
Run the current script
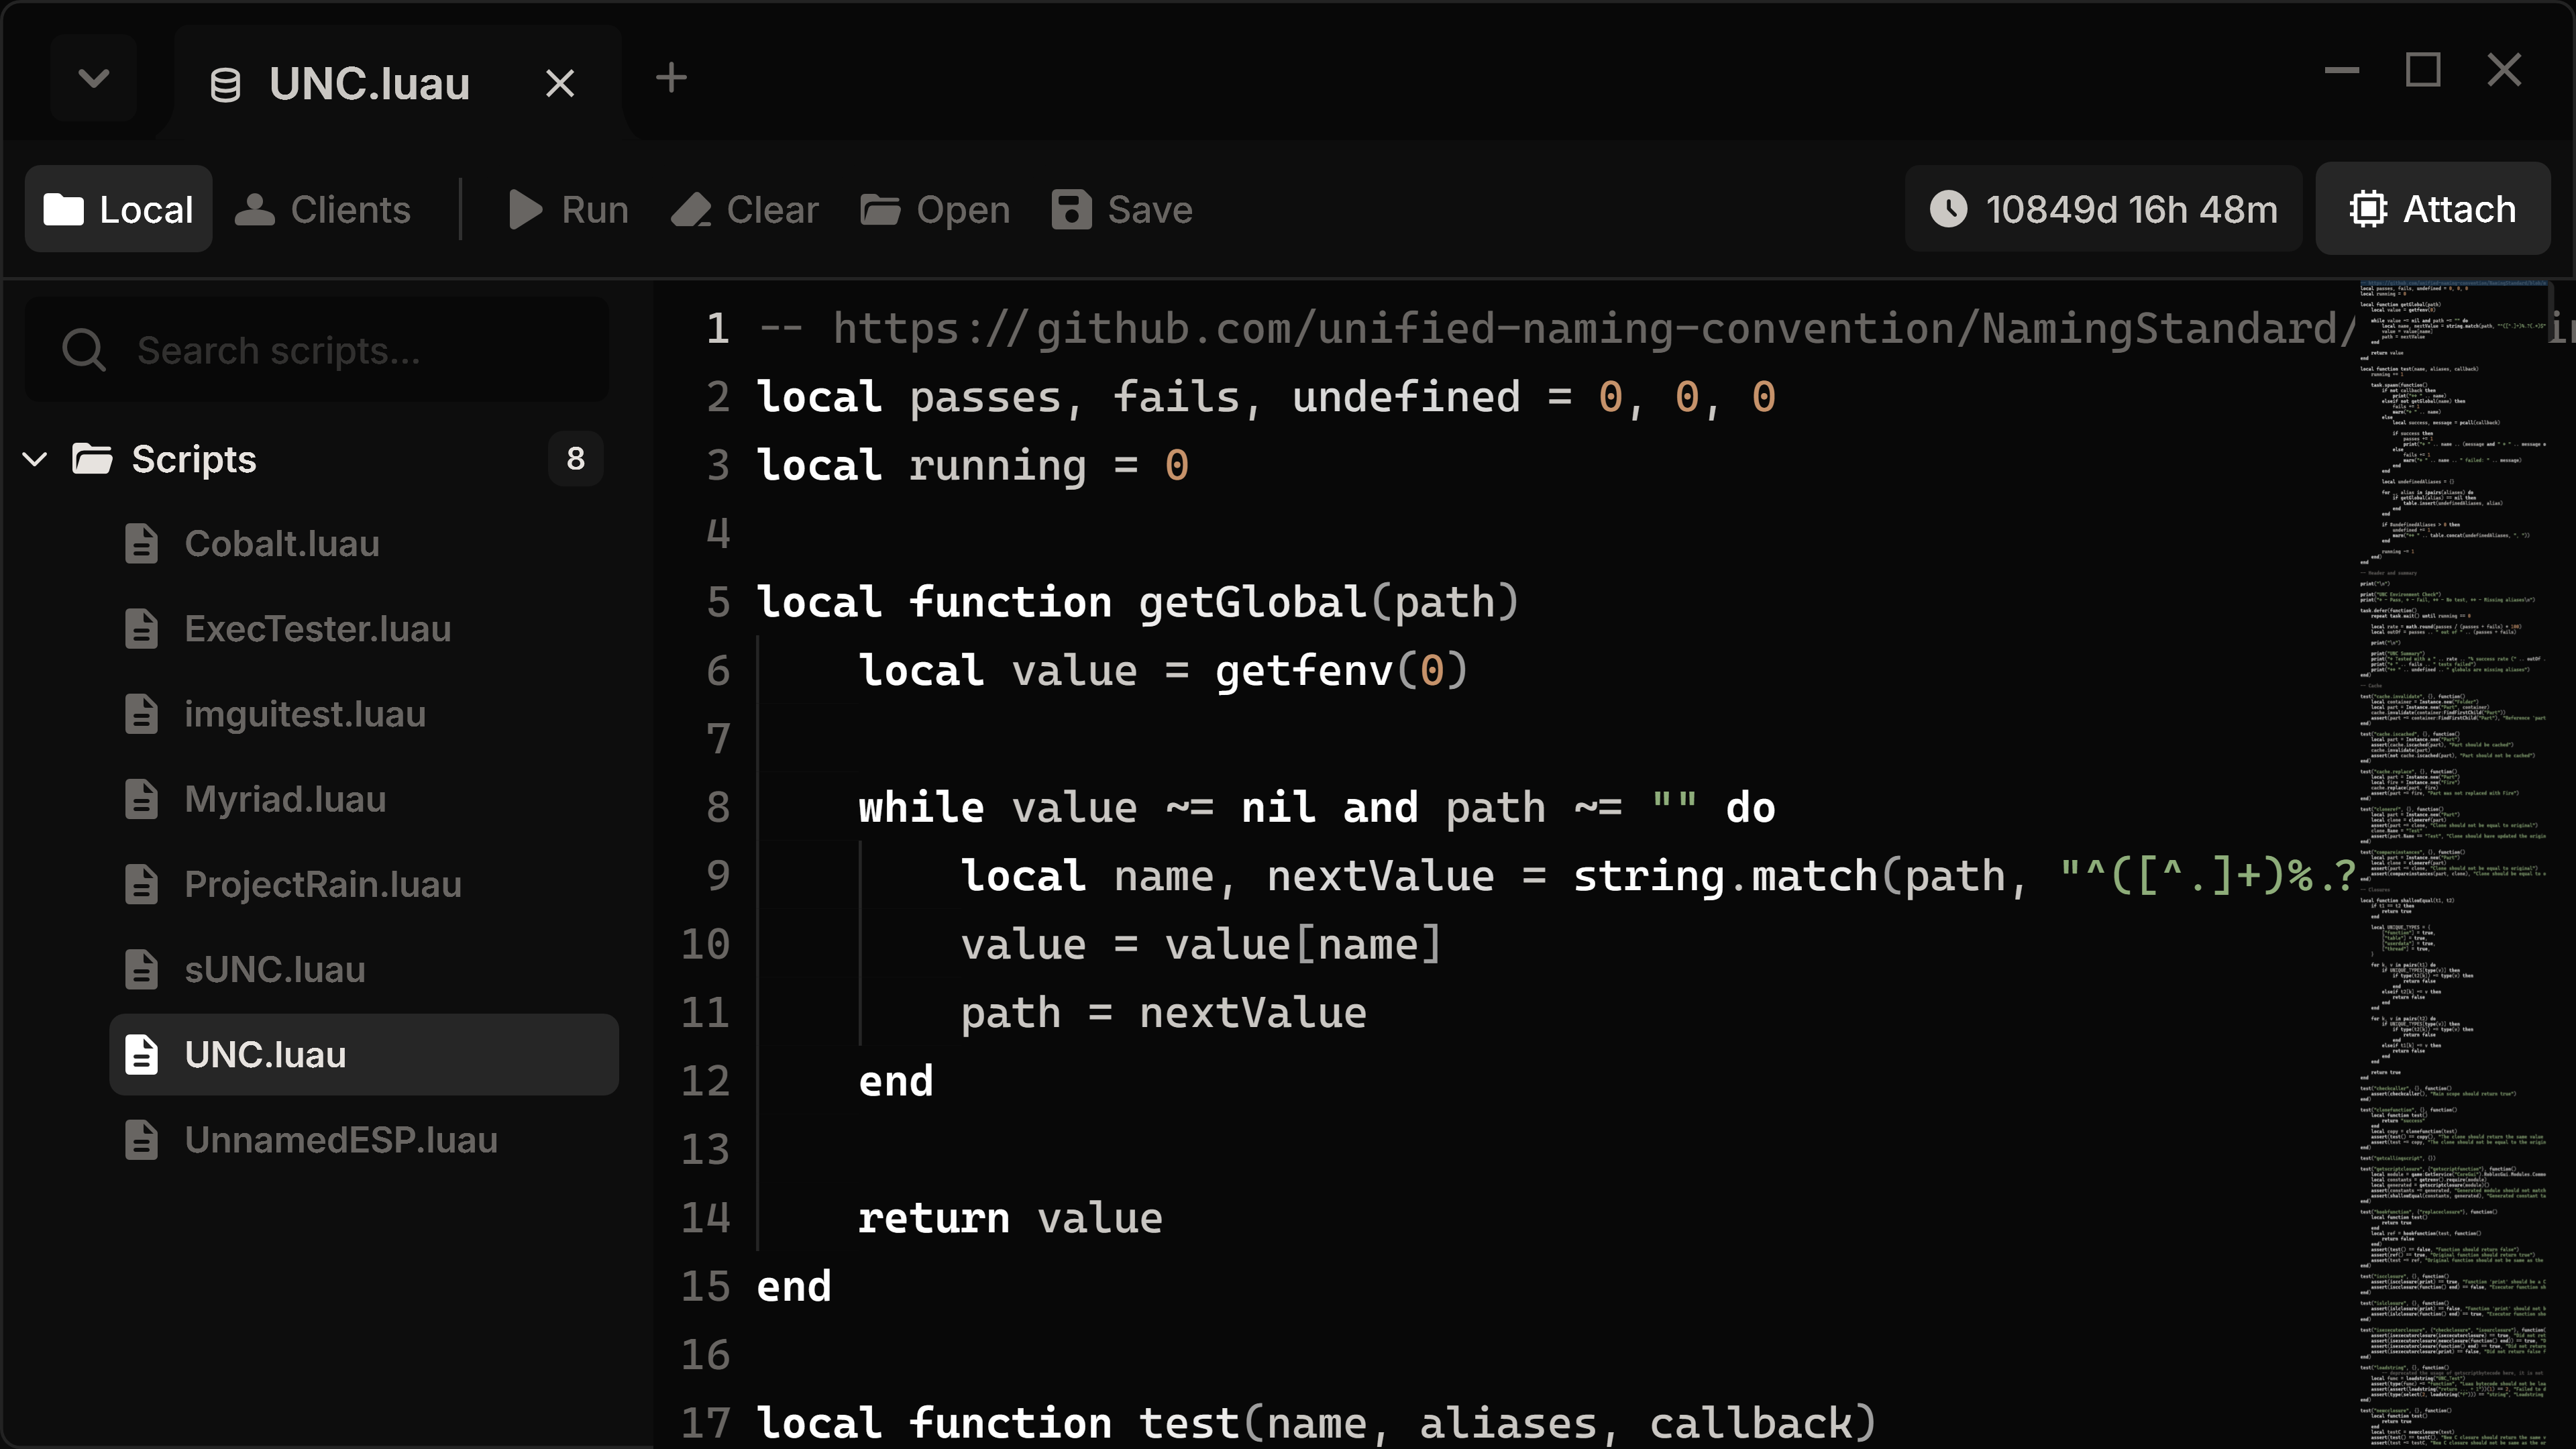pyautogui.click(x=568, y=209)
